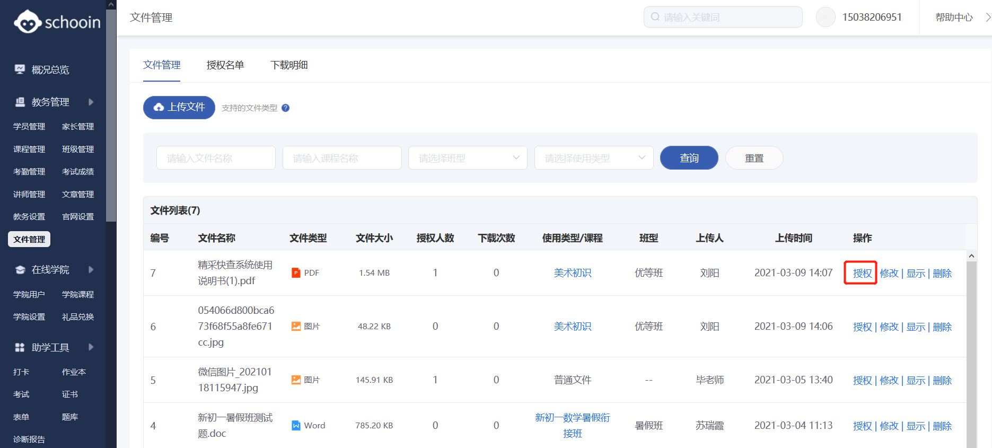The height and width of the screenshot is (448, 992).
Task: Open 班级管理 in the sidebar
Action: point(78,149)
